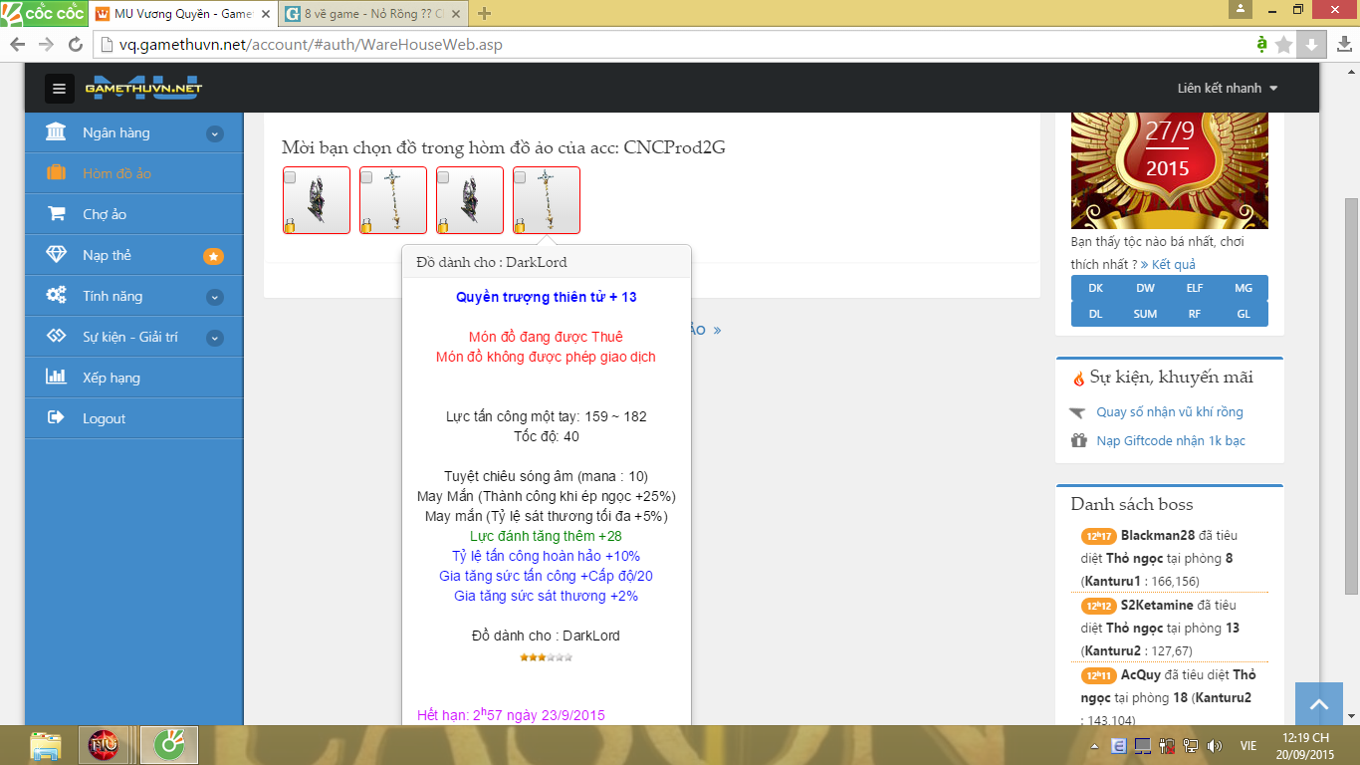Open File Explorer from the taskbar
Image resolution: width=1360 pixels, height=765 pixels.
45,745
